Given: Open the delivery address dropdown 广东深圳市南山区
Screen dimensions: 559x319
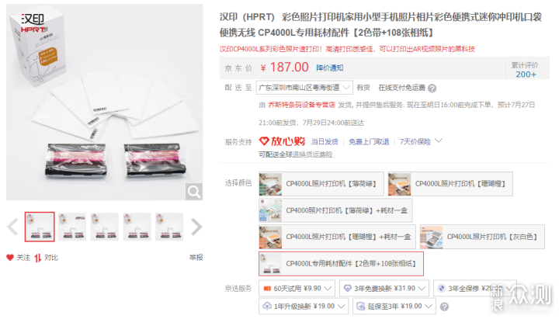Looking at the screenshot, I should tap(304, 88).
